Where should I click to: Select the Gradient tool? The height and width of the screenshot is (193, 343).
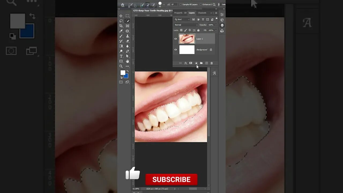point(121,46)
